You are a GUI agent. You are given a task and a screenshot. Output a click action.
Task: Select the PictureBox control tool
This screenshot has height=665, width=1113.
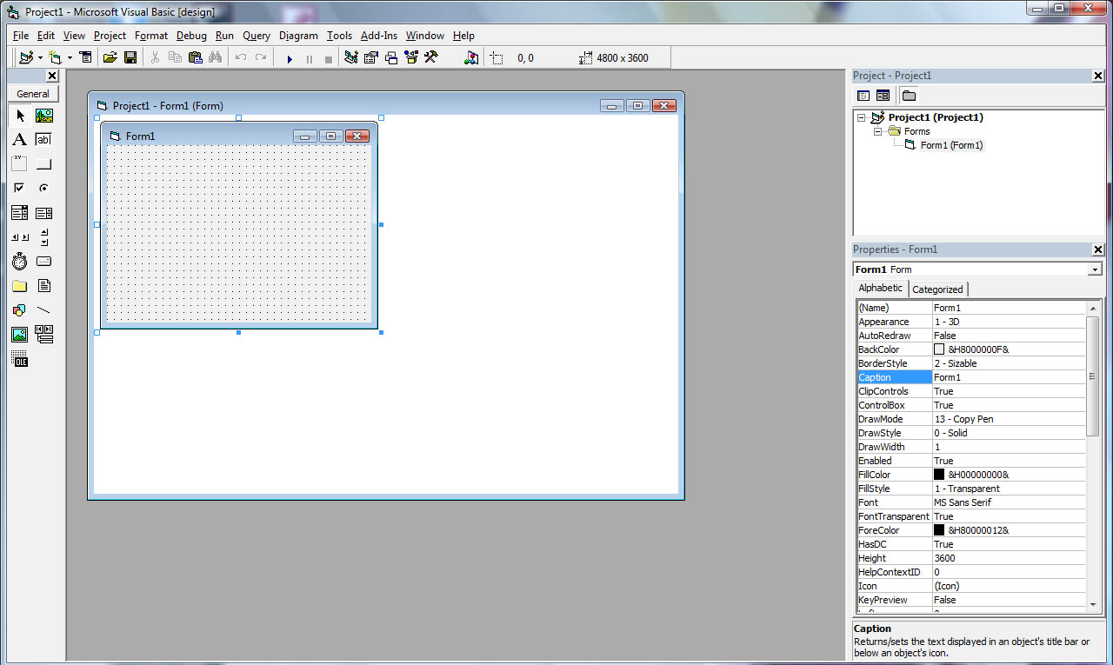tap(44, 116)
